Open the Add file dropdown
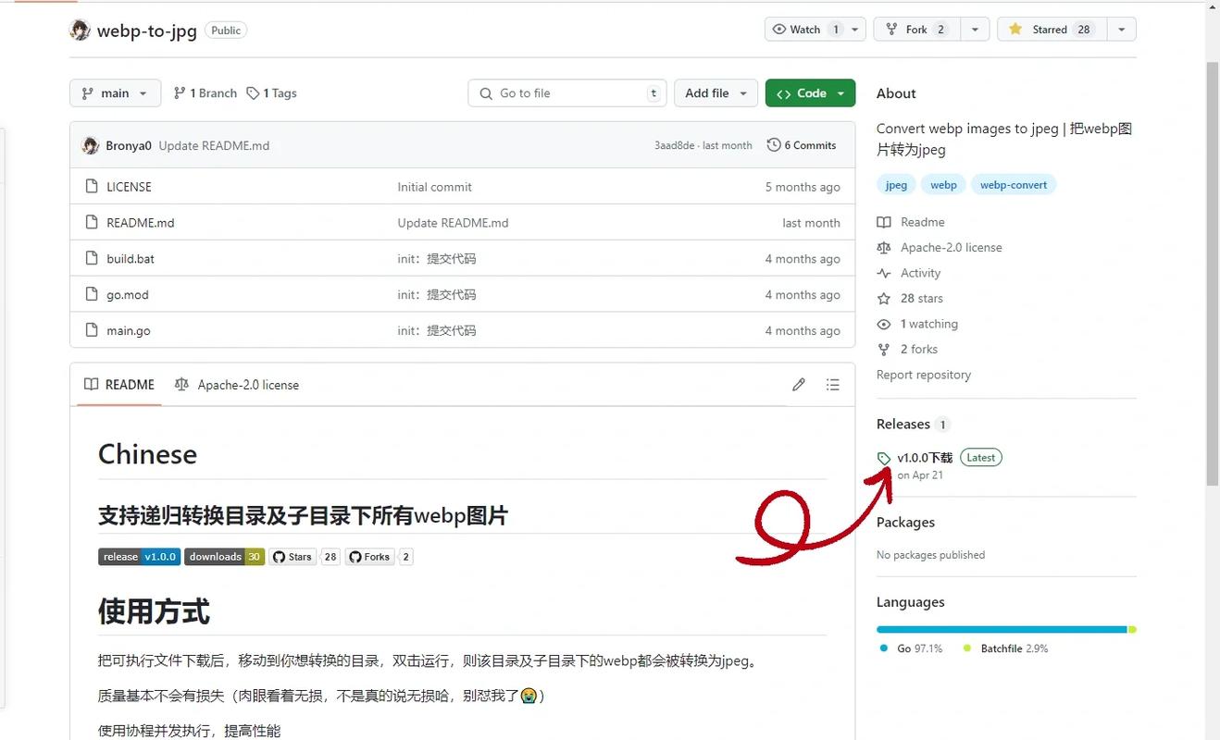1220x740 pixels. 716,93
